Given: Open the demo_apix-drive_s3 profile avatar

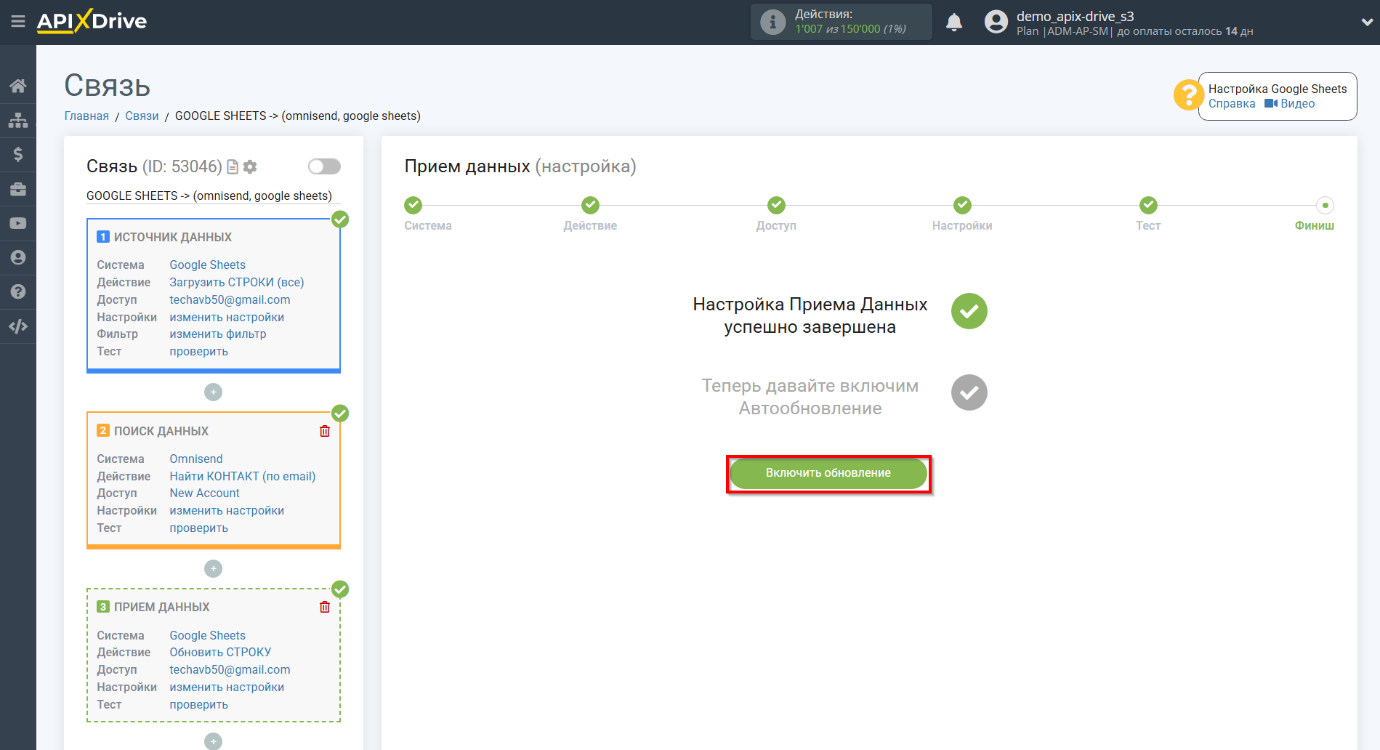Looking at the screenshot, I should [995, 21].
